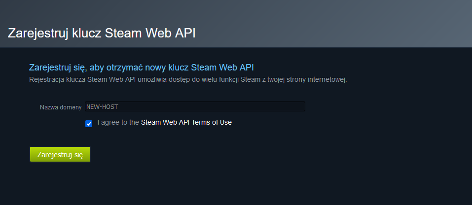The height and width of the screenshot is (205, 472).
Task: Place cursor in the NEW-HOST text
Action: tap(102, 106)
